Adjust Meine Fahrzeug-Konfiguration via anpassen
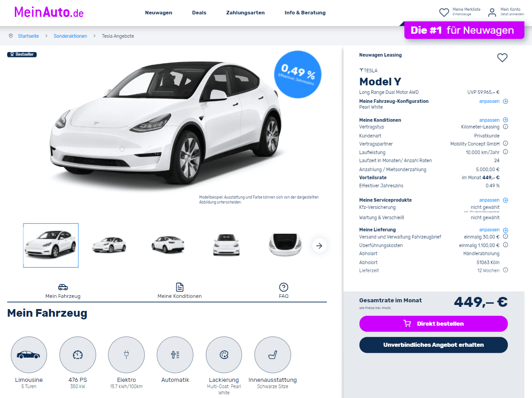The height and width of the screenshot is (398, 532). tap(493, 102)
